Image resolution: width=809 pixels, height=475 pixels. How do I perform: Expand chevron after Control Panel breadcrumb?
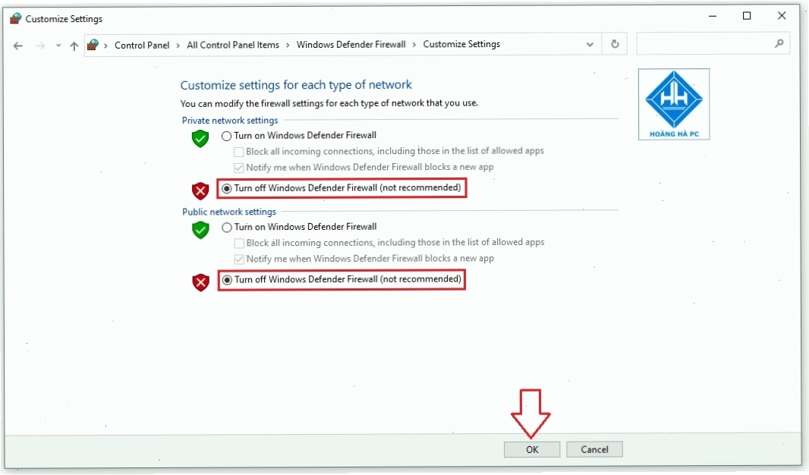coord(178,46)
